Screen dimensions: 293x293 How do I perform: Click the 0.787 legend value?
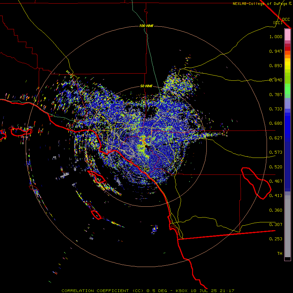click(276, 94)
